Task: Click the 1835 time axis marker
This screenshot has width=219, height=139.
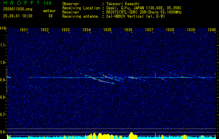Action: (x=107, y=30)
